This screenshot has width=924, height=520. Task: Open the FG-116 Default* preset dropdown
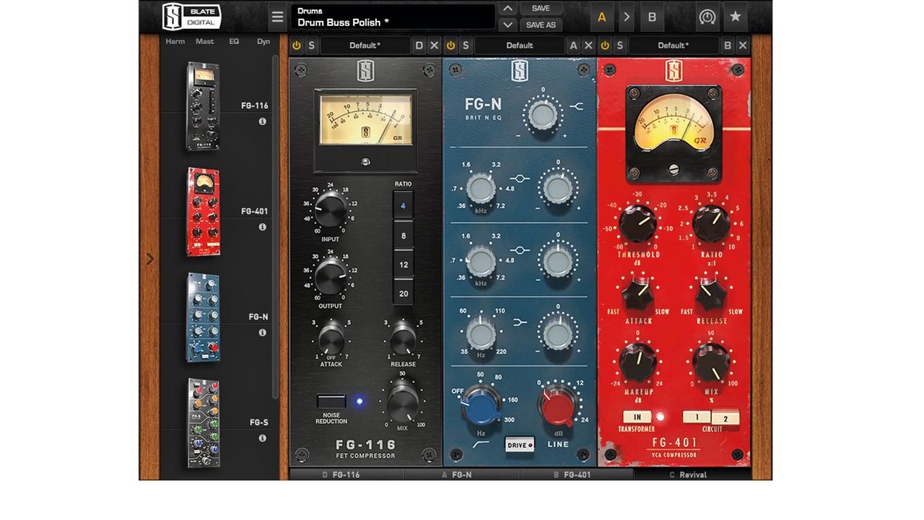(x=365, y=45)
